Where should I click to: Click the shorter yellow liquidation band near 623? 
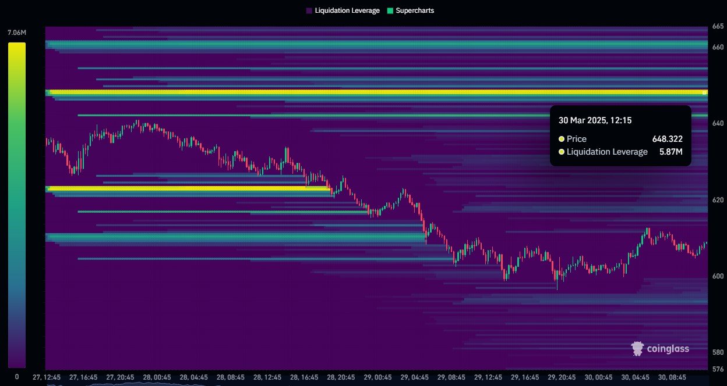(186, 188)
